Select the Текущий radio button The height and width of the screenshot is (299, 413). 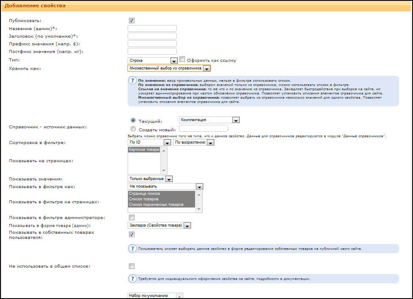coord(133,120)
